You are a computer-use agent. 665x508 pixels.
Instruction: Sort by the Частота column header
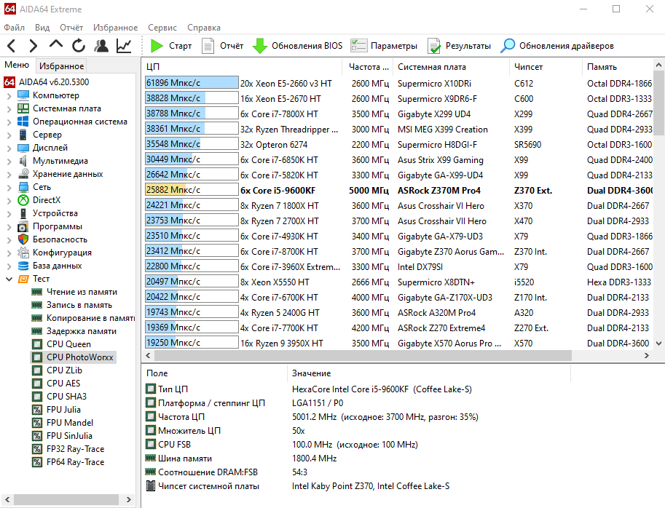364,67
